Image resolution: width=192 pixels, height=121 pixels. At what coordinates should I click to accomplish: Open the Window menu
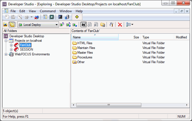coord(66,11)
